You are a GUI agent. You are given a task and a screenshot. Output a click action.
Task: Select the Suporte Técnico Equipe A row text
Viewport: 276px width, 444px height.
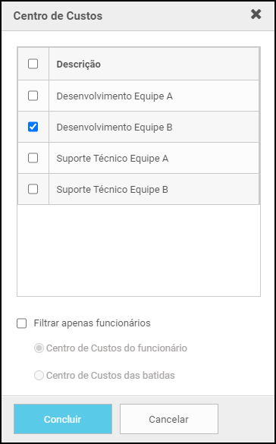point(112,159)
